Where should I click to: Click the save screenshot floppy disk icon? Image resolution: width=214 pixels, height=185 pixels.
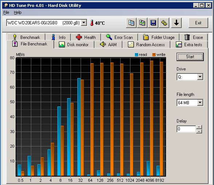point(153,23)
